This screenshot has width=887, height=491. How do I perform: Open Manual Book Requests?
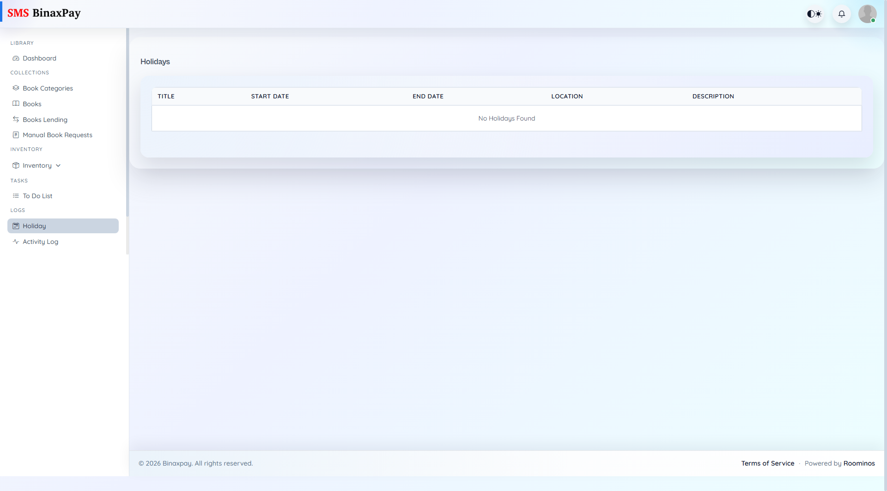pos(57,135)
